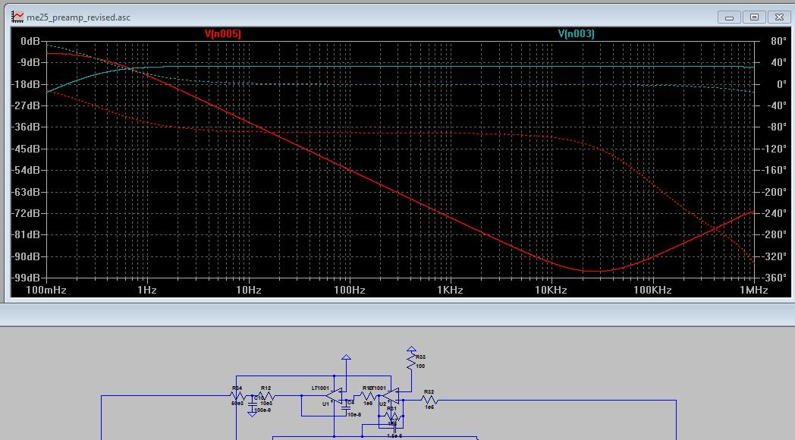Click the ground symbol below C10
Image resolution: width=795 pixels, height=440 pixels.
[x=252, y=414]
